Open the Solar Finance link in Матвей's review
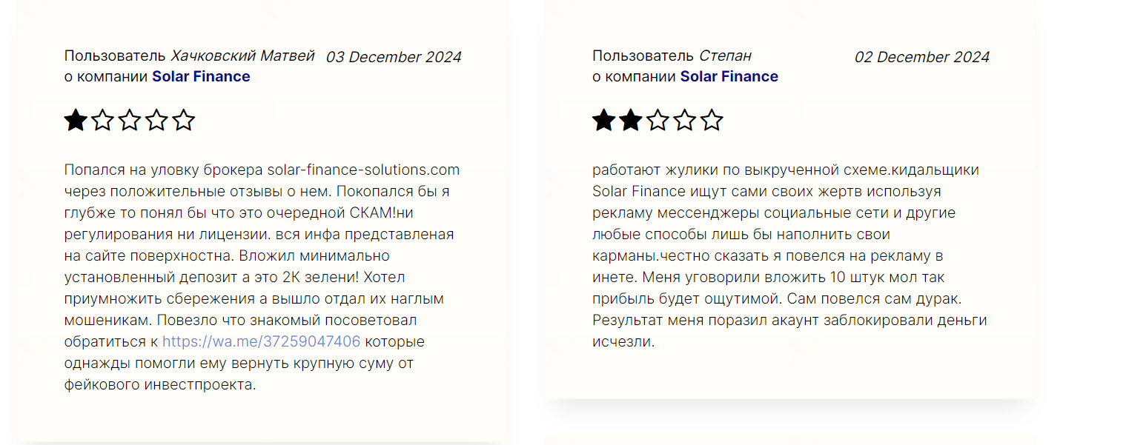 point(201,76)
